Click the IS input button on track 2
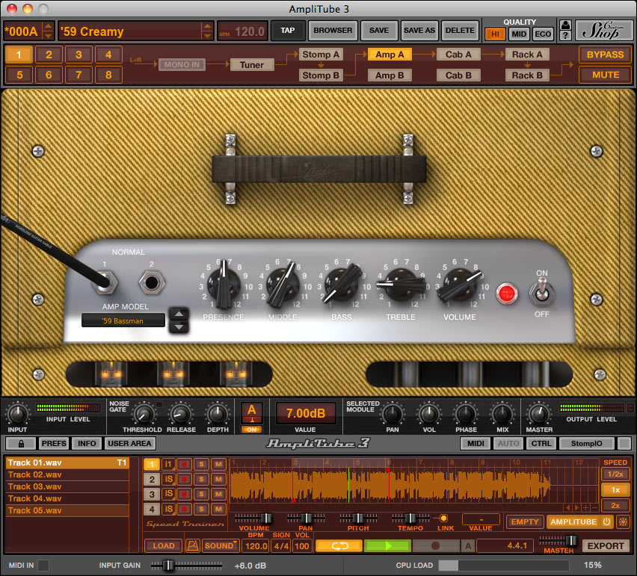 pyautogui.click(x=168, y=479)
